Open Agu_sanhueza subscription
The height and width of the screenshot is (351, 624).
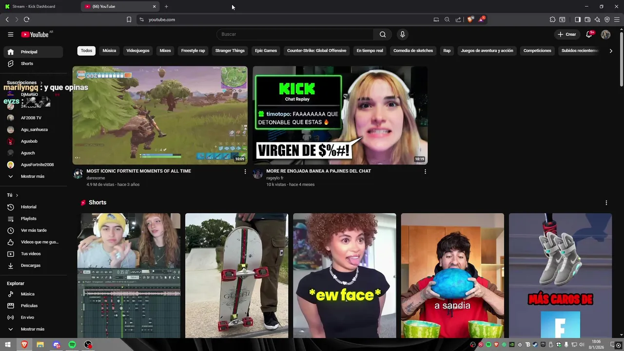click(34, 130)
